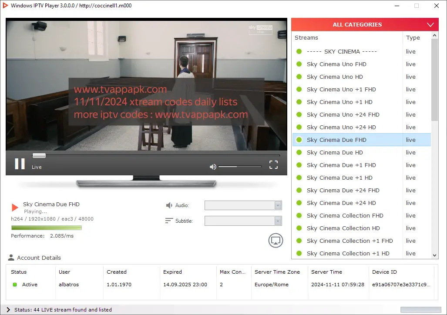Select Sky Cinema Due +24 HD stream
Screen dimensions: 447x315
(362, 203)
